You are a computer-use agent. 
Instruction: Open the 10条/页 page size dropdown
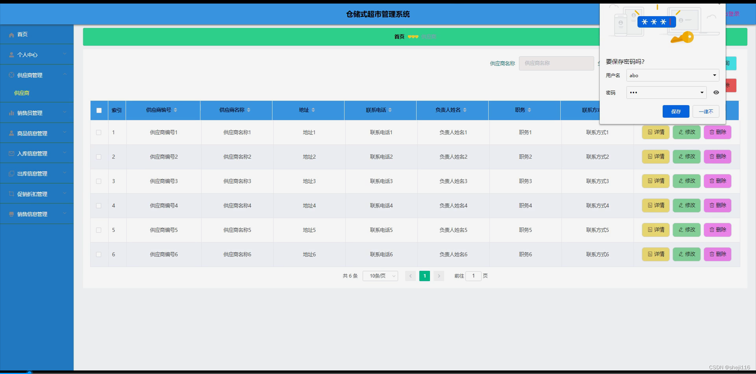tap(380, 276)
